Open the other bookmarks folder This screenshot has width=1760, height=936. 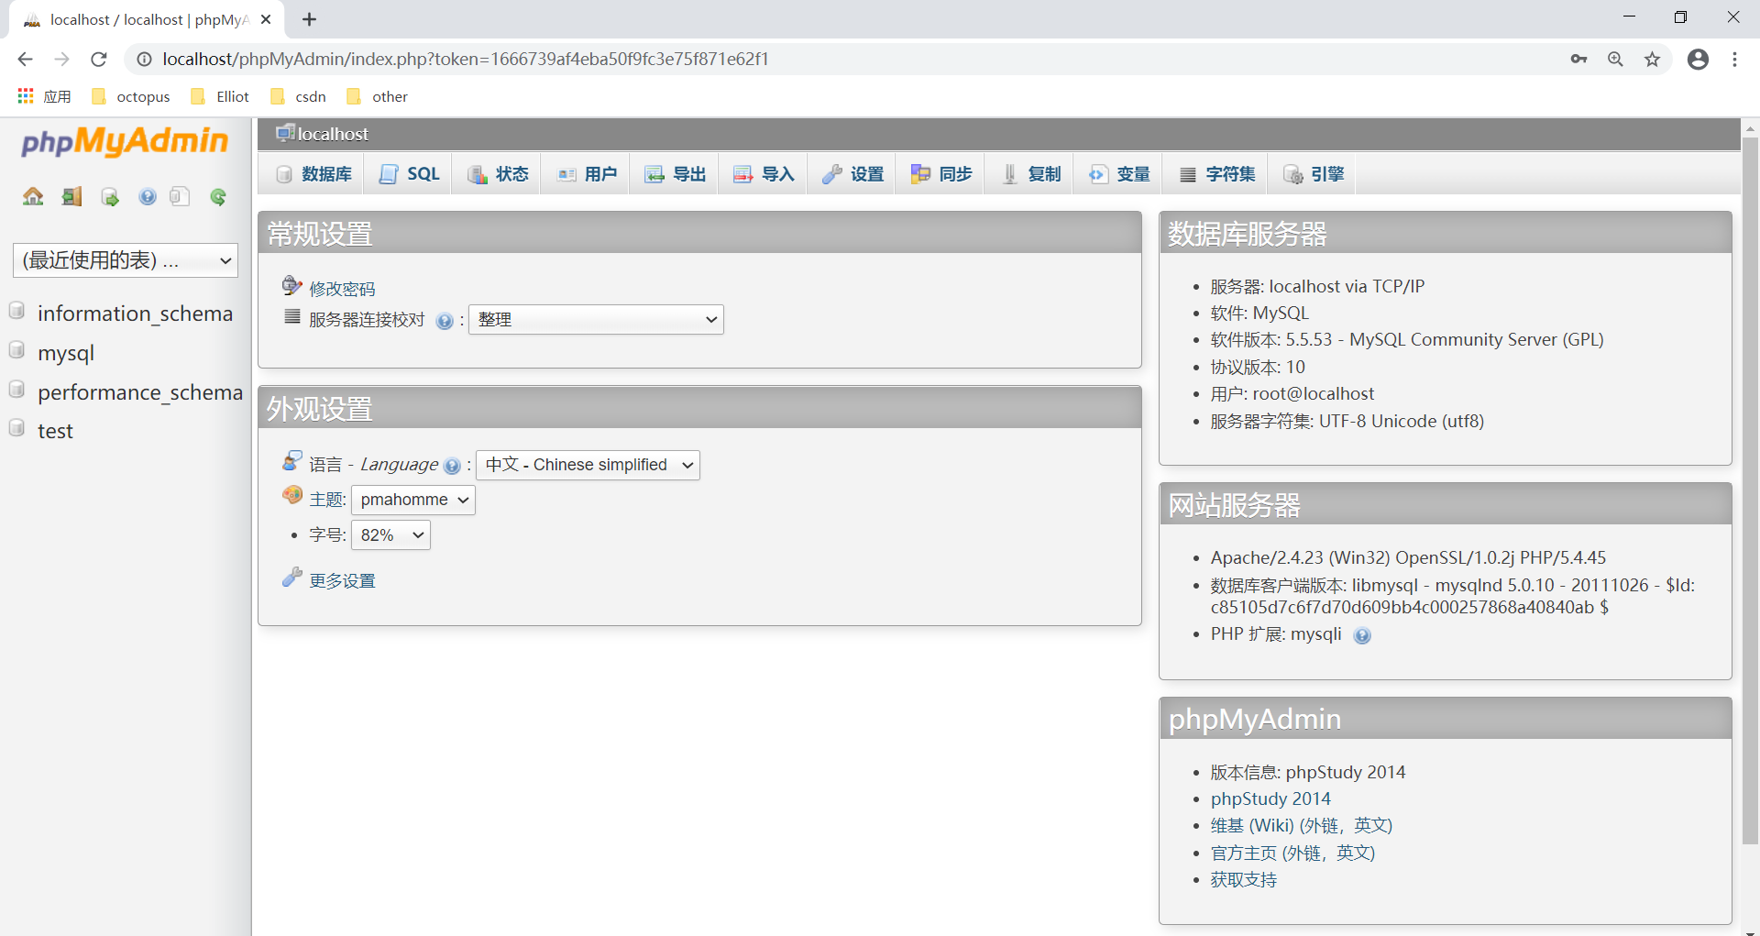(x=378, y=96)
